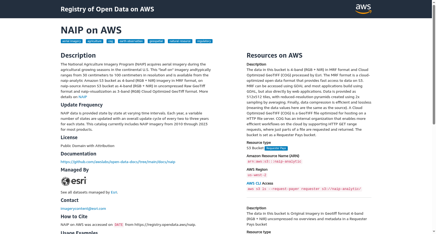Select the 'natural resource' tag

coord(180,41)
